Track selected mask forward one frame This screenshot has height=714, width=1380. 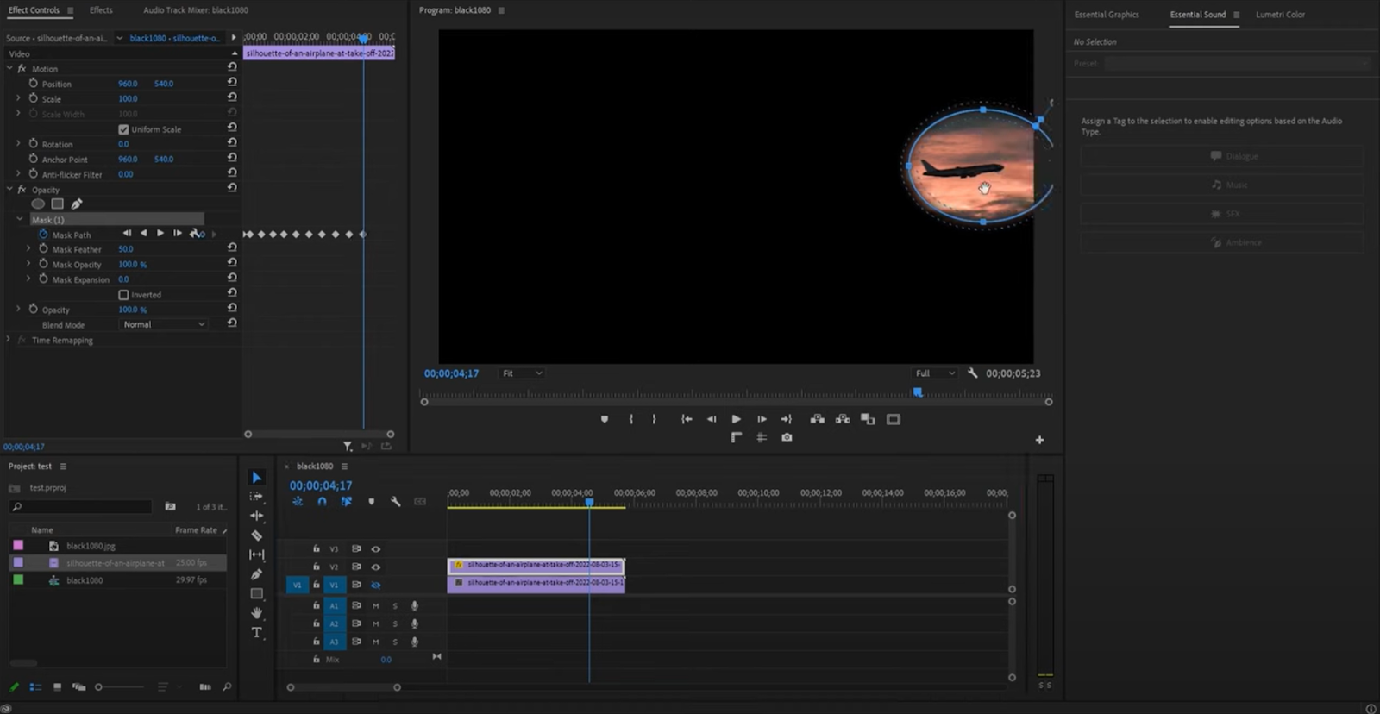pos(177,234)
